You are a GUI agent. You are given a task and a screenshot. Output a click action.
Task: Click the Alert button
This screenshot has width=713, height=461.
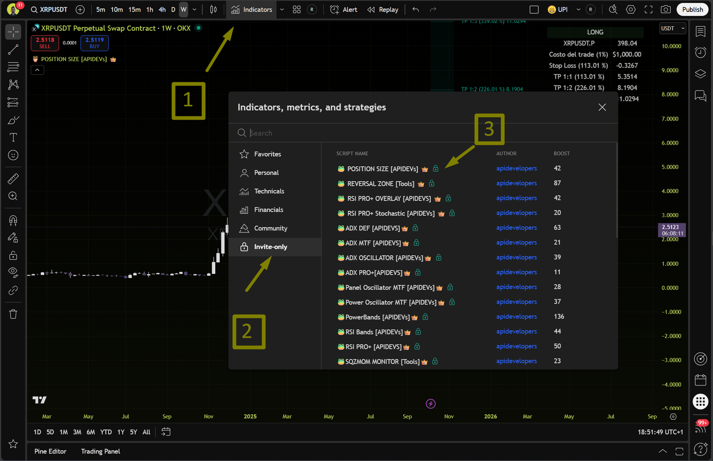[344, 9]
